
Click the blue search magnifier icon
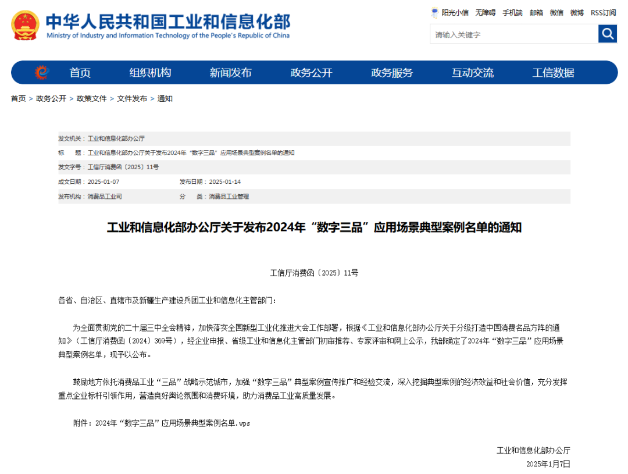[x=607, y=34]
